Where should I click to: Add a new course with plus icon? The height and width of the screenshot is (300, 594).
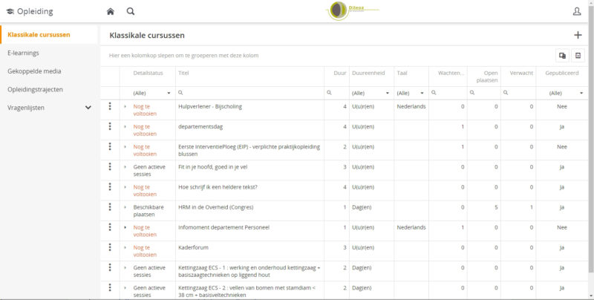click(x=578, y=35)
